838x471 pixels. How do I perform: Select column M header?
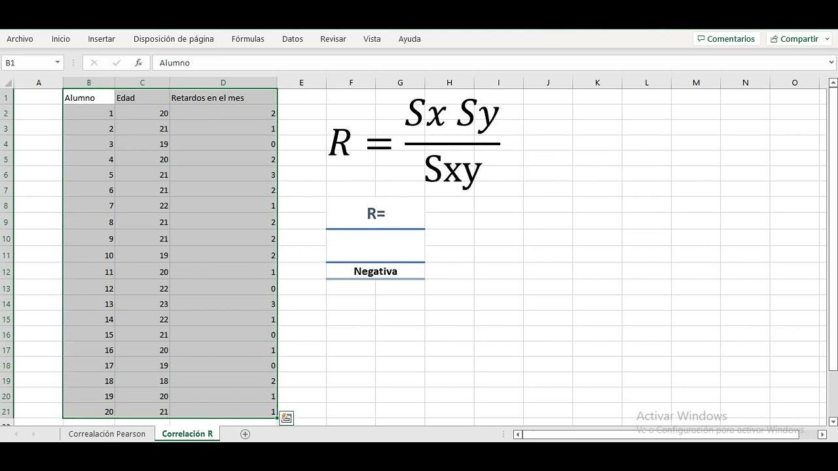coord(696,82)
